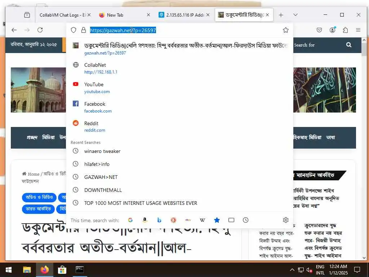Click the ভারত আর্কাইভ tag button
Viewport: 369px width, 277px height.
point(38,209)
